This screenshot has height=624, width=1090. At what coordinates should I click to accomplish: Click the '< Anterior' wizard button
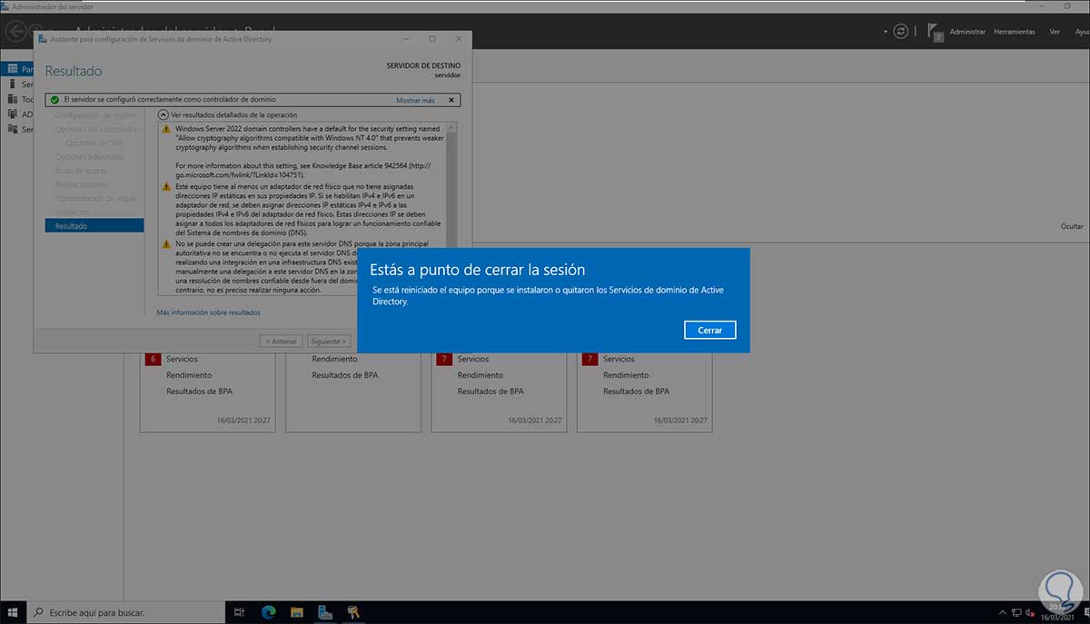pos(281,342)
